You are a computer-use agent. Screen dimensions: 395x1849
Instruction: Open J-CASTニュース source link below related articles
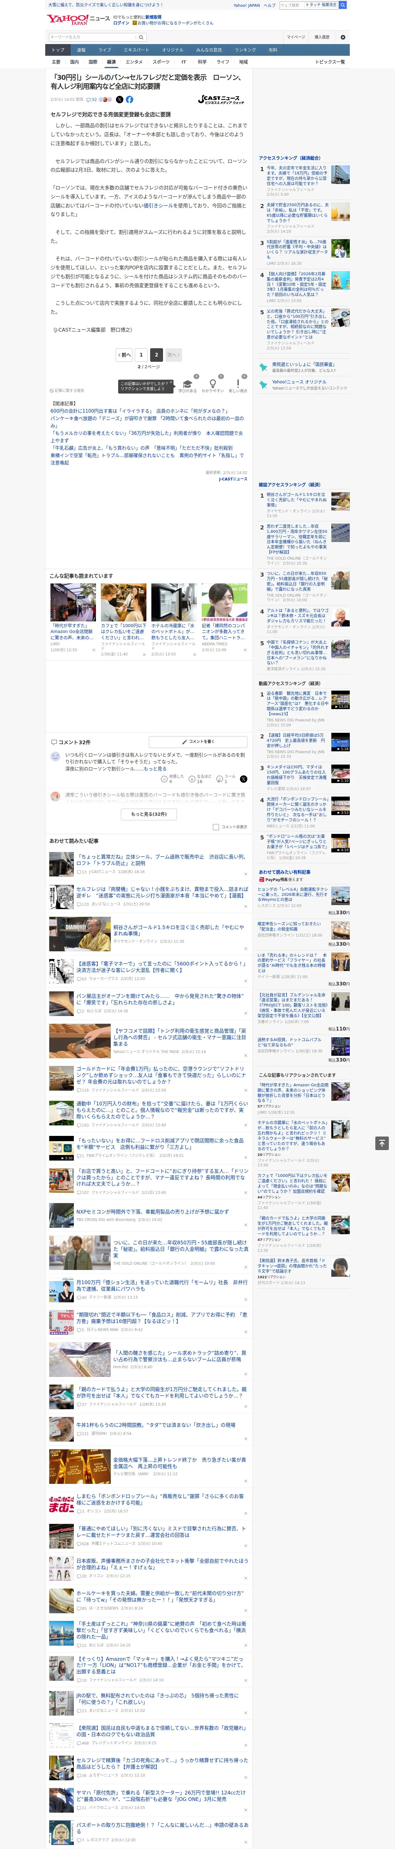[x=233, y=479]
